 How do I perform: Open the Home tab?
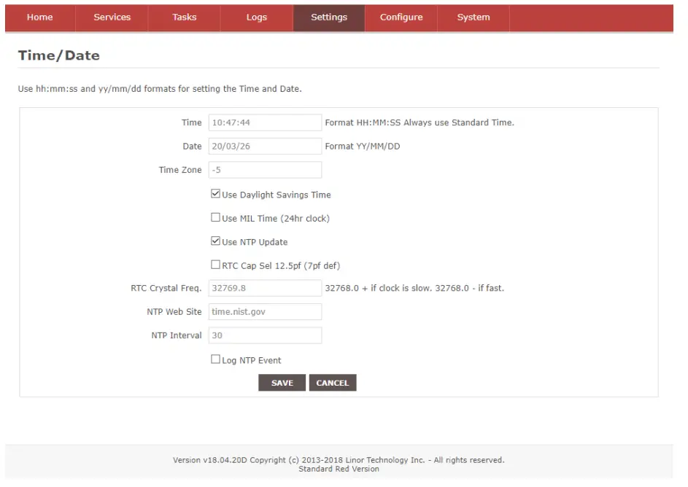click(40, 17)
